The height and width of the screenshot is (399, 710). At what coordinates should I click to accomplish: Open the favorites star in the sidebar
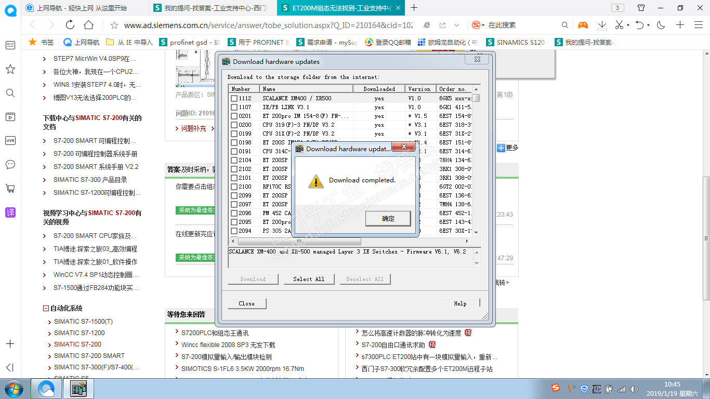[x=10, y=69]
